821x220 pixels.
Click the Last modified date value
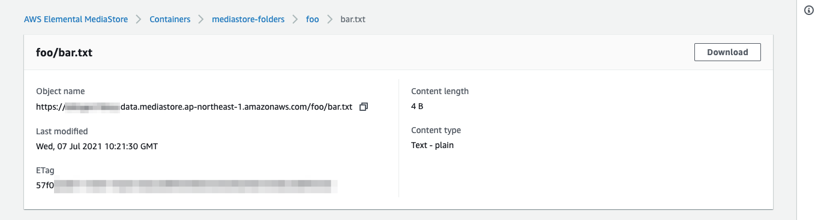click(x=97, y=146)
